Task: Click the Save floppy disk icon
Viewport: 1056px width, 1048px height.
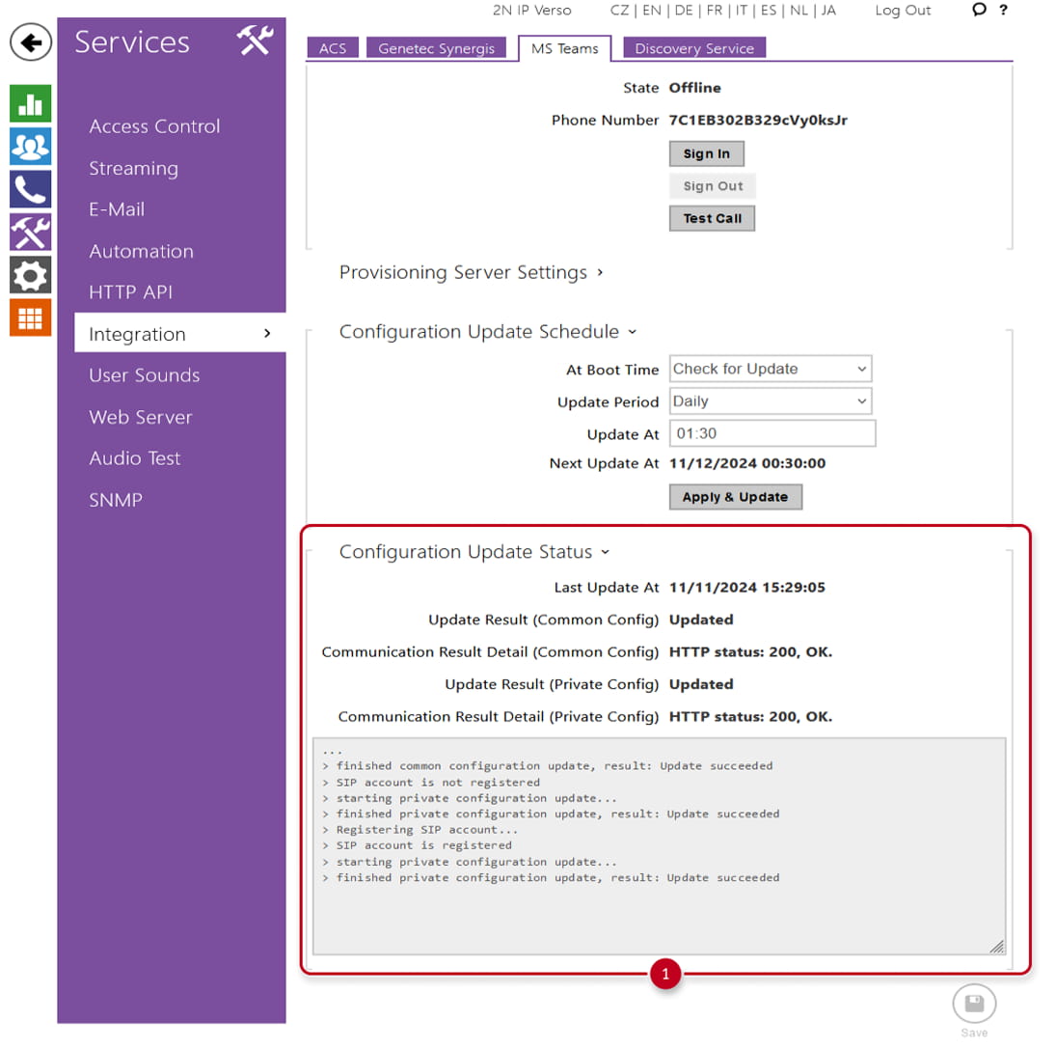Action: tap(974, 1003)
